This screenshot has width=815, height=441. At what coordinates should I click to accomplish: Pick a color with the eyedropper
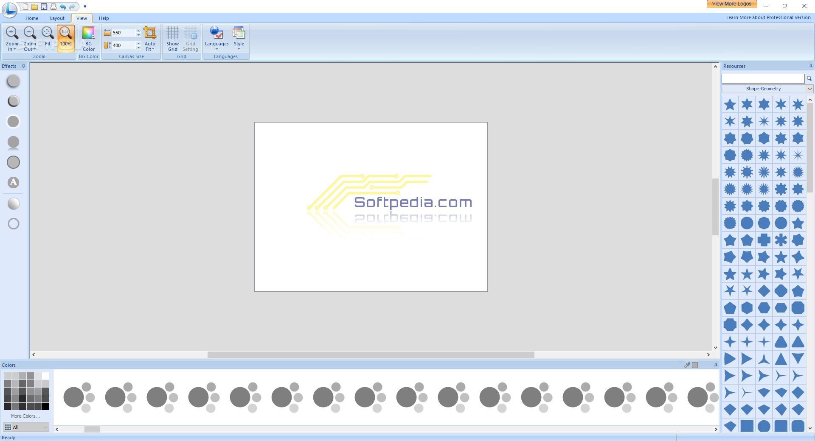point(687,365)
